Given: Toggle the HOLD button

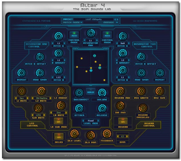Looking at the screenshot, I should (90, 91).
